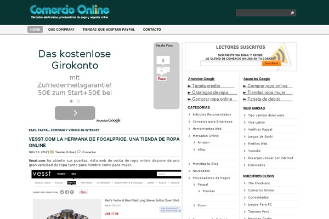This screenshot has width=329, height=219.
Task: Click the left-column Comprar ropa online ad link
Action: click(x=212, y=99)
